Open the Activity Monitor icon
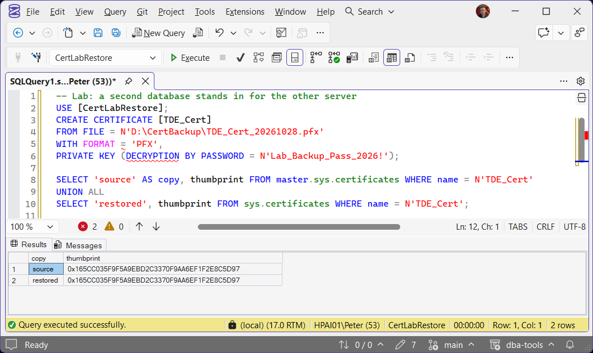 (281, 33)
